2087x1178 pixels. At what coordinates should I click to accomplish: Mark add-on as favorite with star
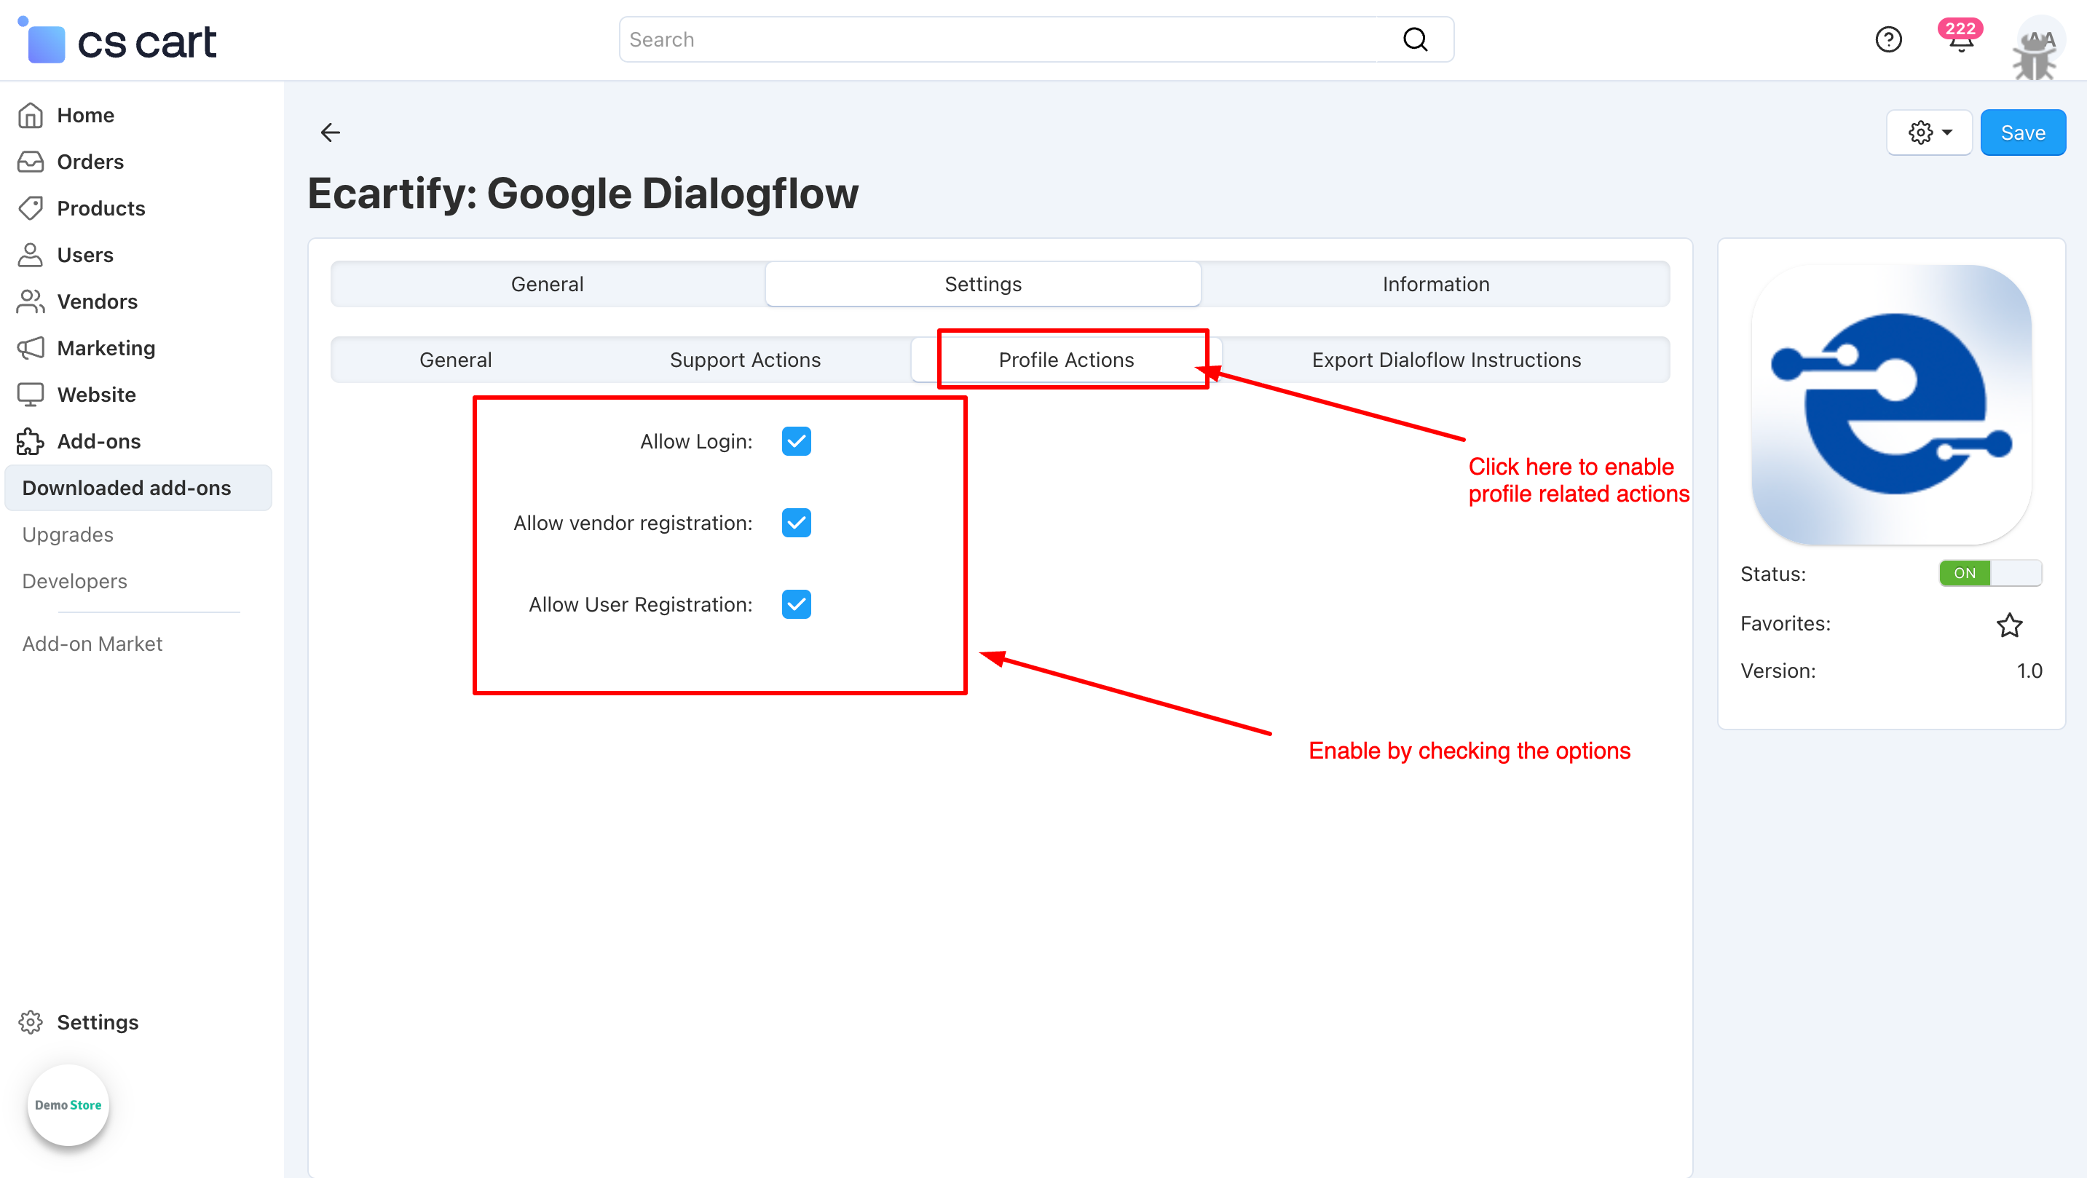click(x=2008, y=625)
